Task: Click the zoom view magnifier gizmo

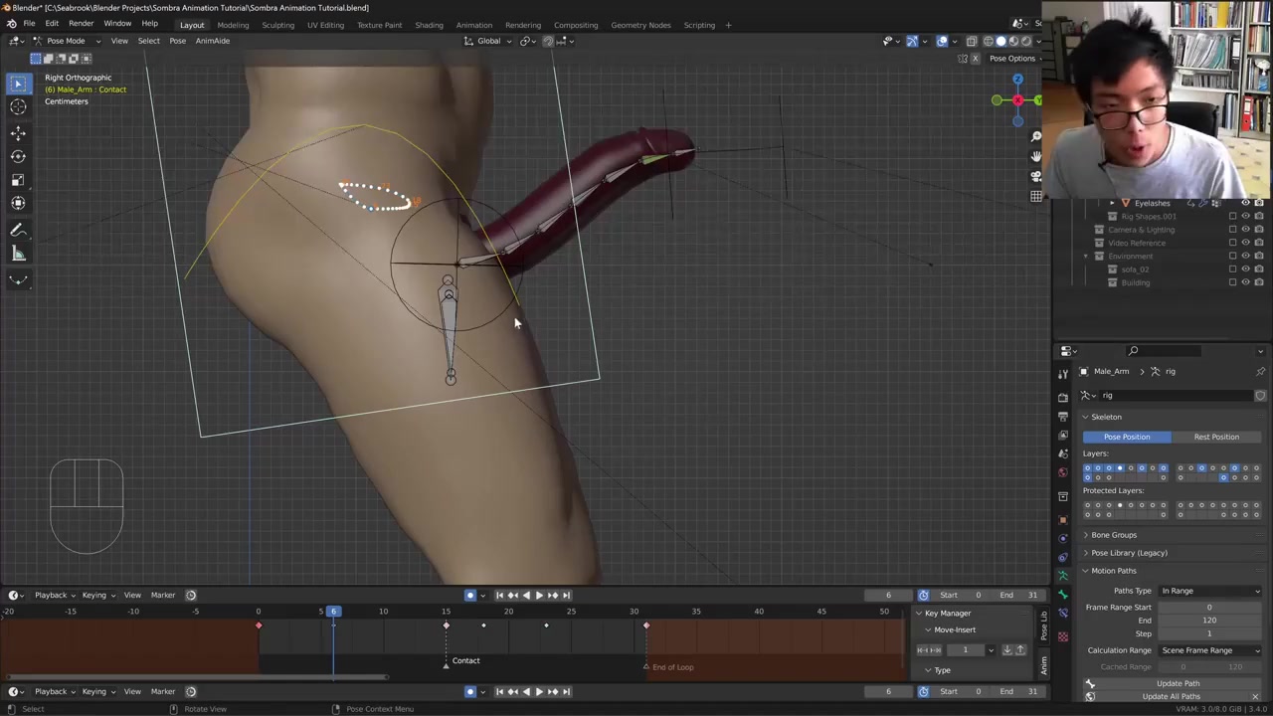Action: coord(1036,136)
